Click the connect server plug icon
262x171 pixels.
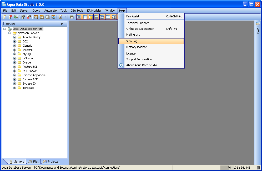[23, 17]
